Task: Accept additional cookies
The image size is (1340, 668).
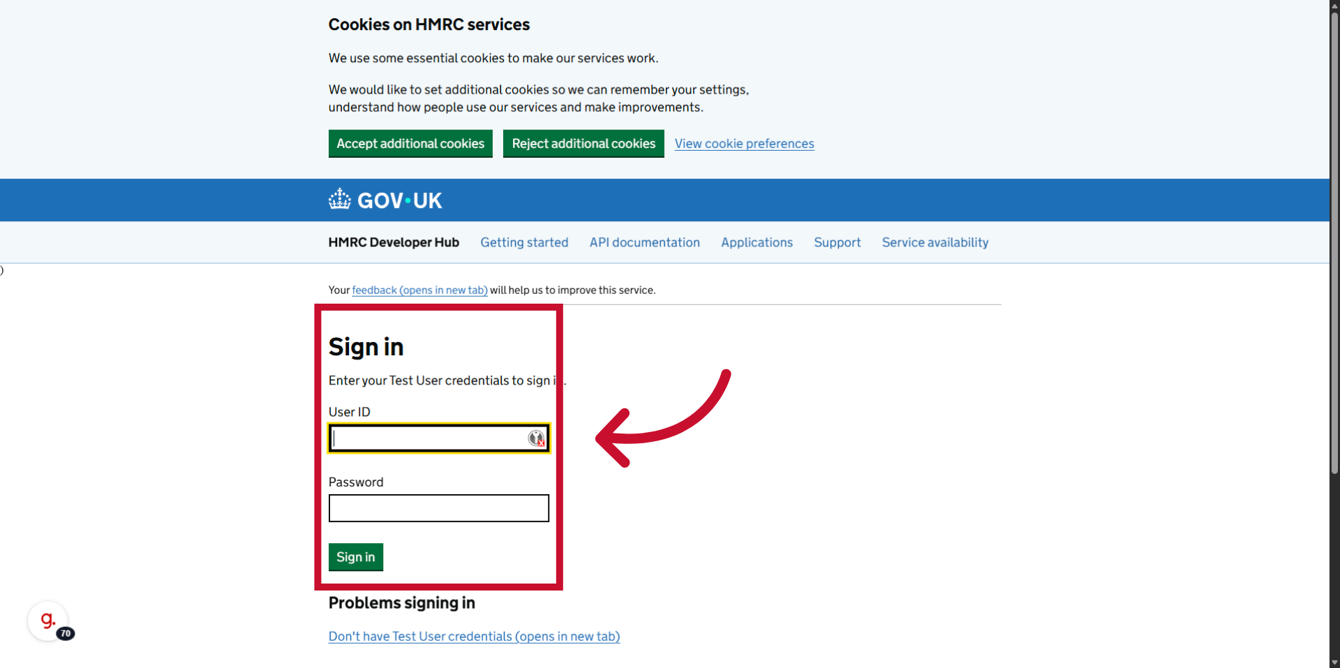Action: click(x=410, y=144)
